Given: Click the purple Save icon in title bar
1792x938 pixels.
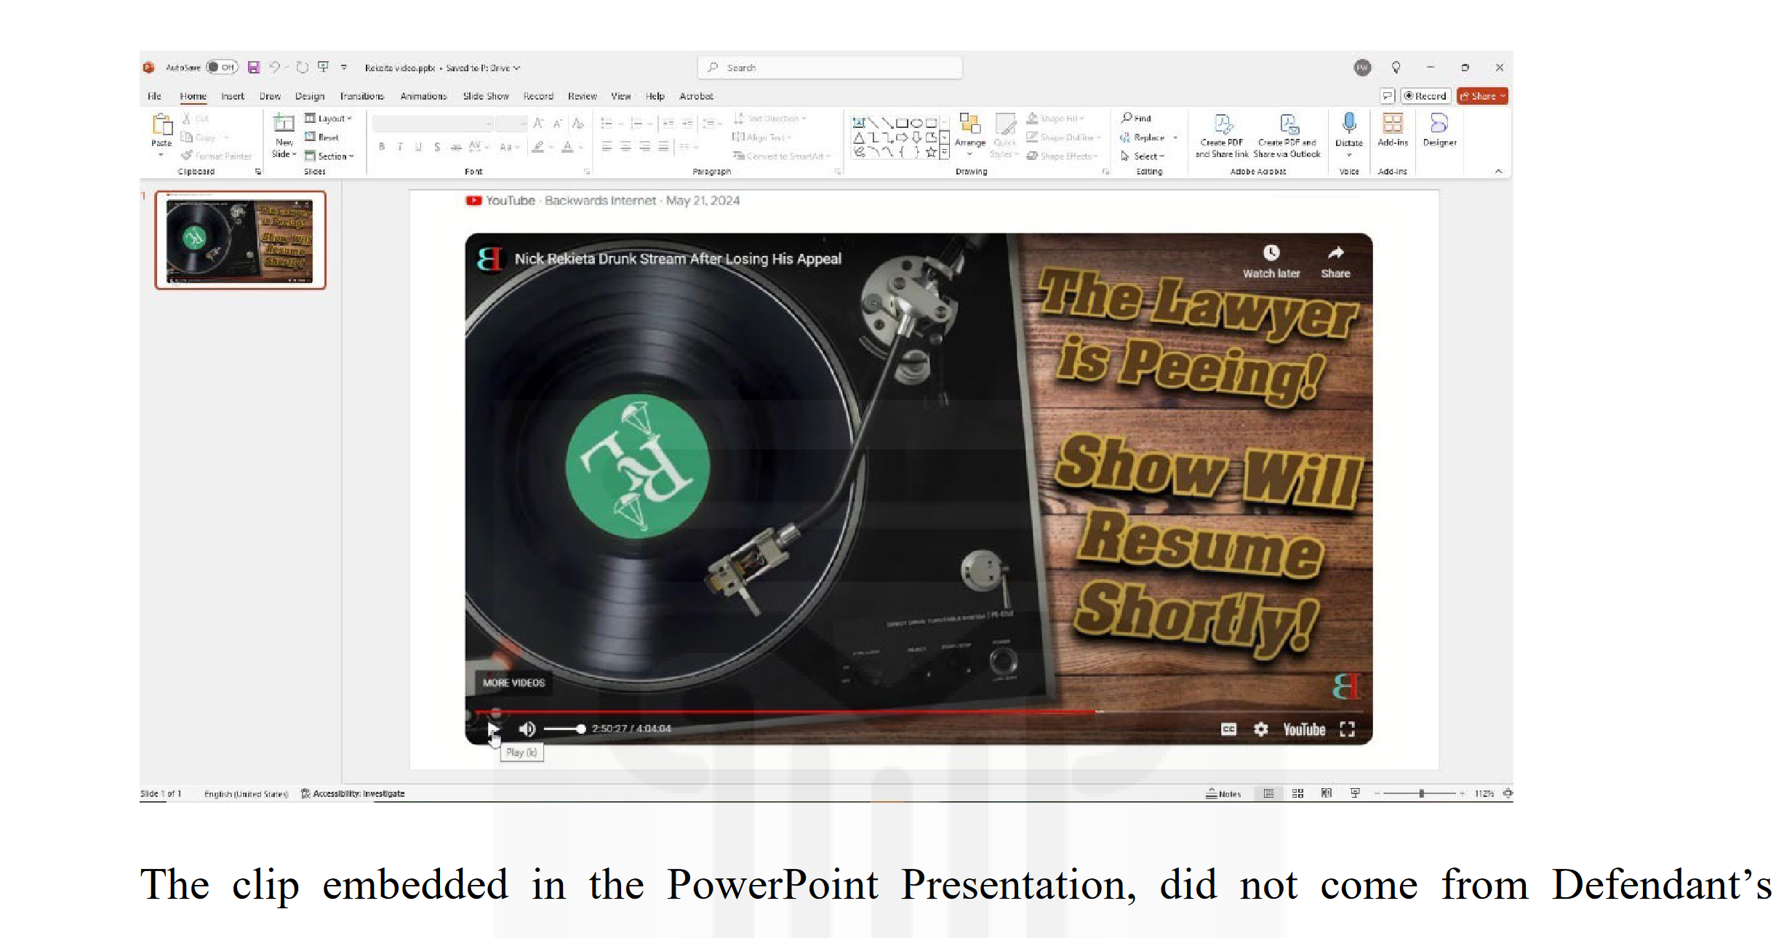Looking at the screenshot, I should pyautogui.click(x=253, y=68).
